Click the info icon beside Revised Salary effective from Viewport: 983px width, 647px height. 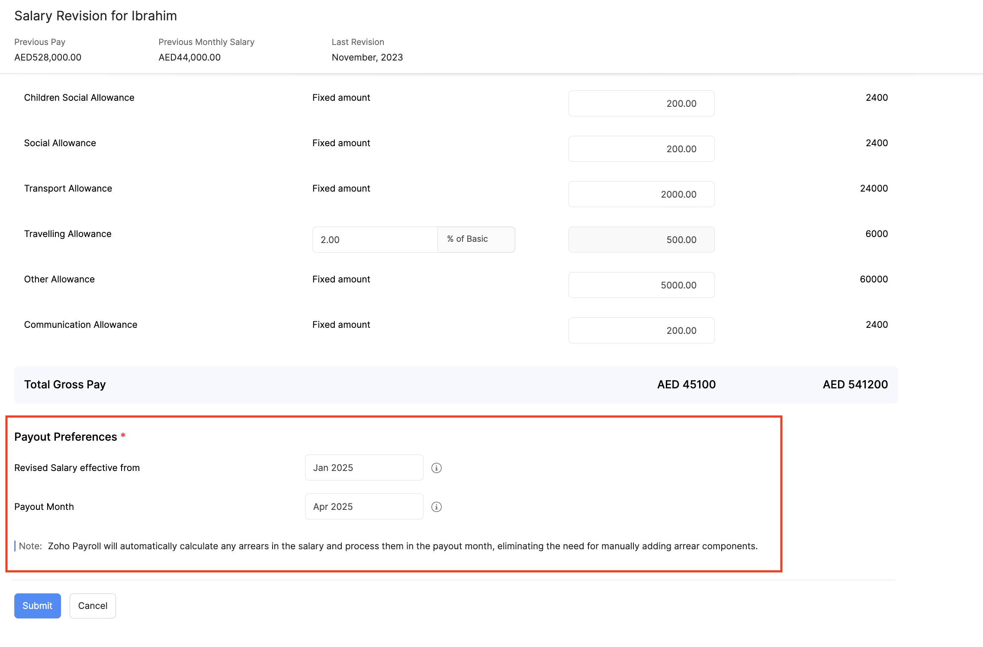437,468
